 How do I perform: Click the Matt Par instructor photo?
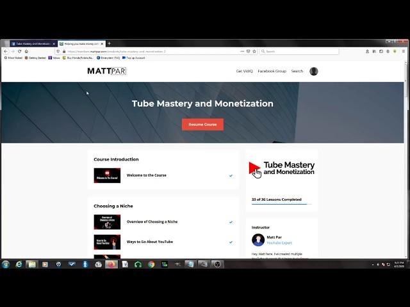[x=258, y=240]
